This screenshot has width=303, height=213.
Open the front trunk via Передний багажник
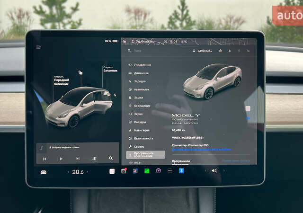pyautogui.click(x=61, y=80)
